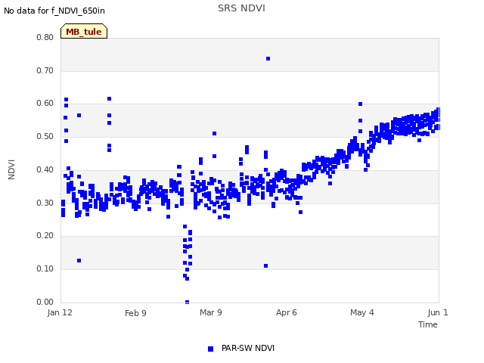Click the blue PAR-SW NDVI legend marker
Screen dimensions: 484x363
(210, 349)
